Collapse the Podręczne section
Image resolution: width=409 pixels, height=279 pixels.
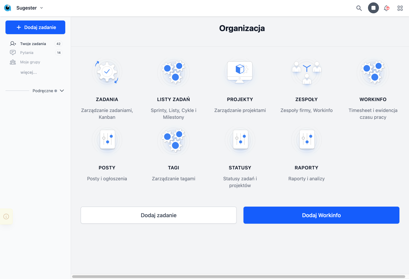click(x=62, y=90)
